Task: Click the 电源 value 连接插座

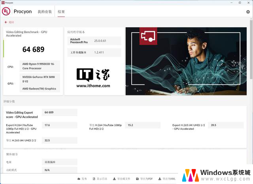Action: coord(60,162)
